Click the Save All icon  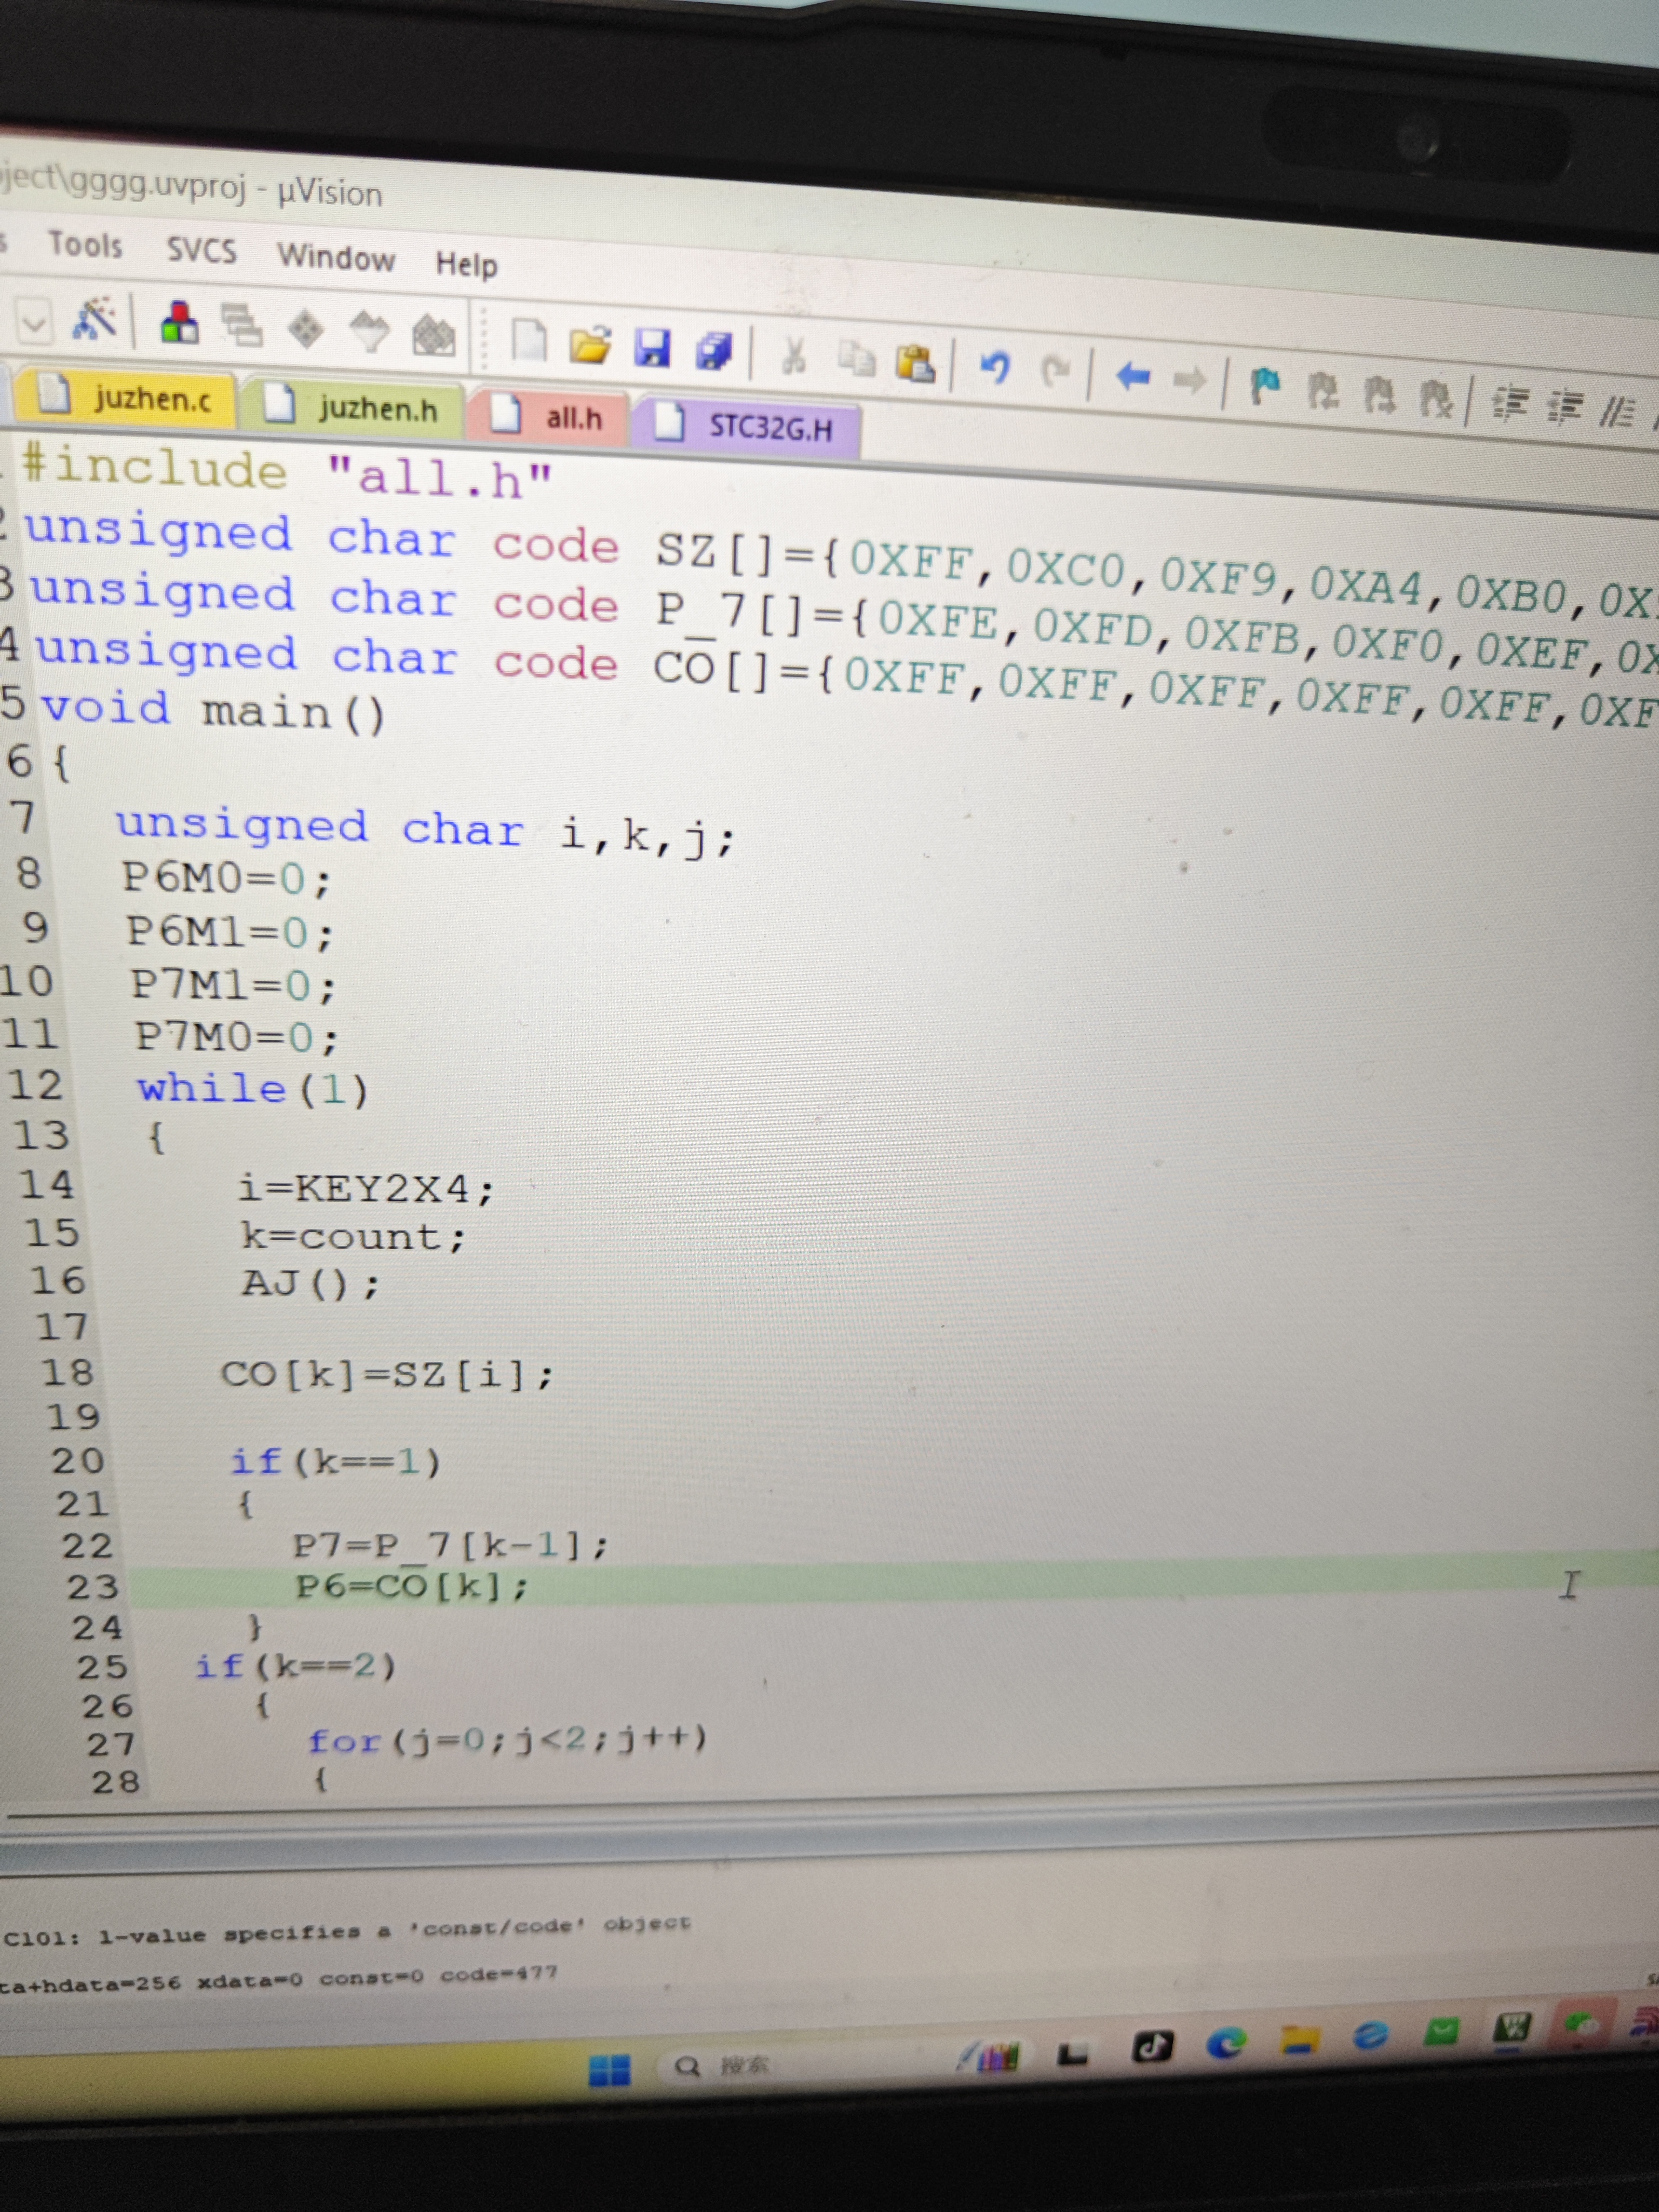(x=714, y=352)
